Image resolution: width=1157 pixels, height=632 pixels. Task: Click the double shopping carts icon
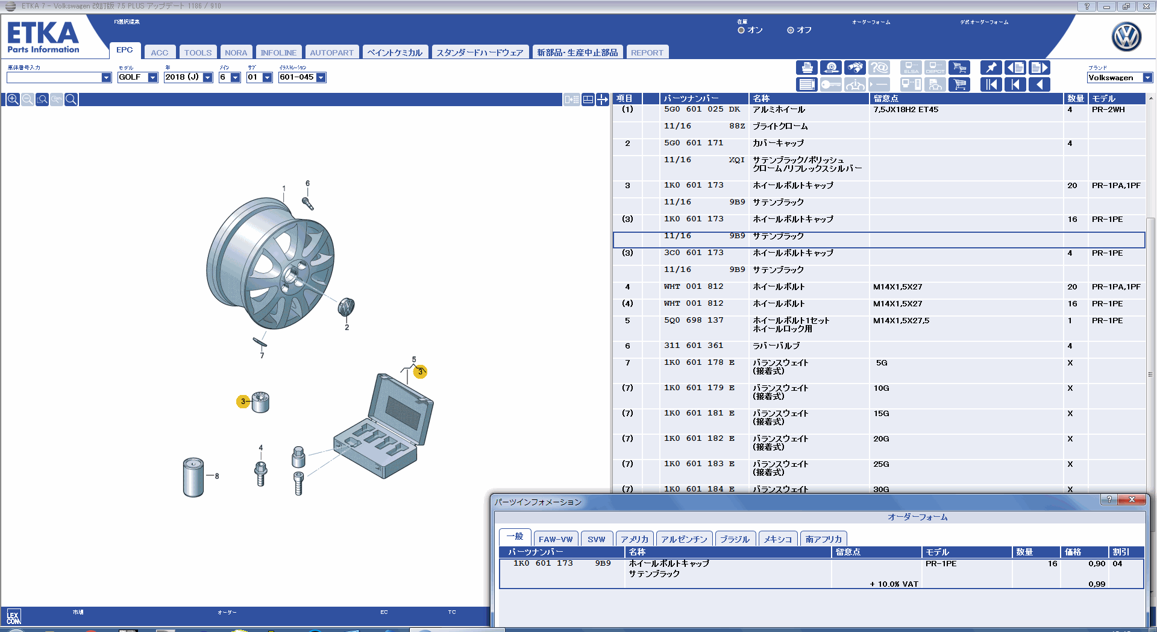pyautogui.click(x=959, y=68)
